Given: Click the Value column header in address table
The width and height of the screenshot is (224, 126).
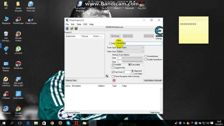Looking at the screenshot, I should click(x=124, y=86).
